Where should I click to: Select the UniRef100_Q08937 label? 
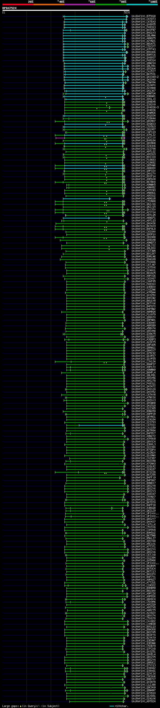[x=143, y=58]
